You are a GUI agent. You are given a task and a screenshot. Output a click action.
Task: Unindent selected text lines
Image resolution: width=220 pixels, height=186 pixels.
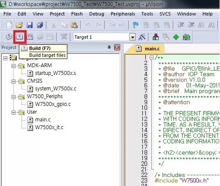(x=191, y=25)
